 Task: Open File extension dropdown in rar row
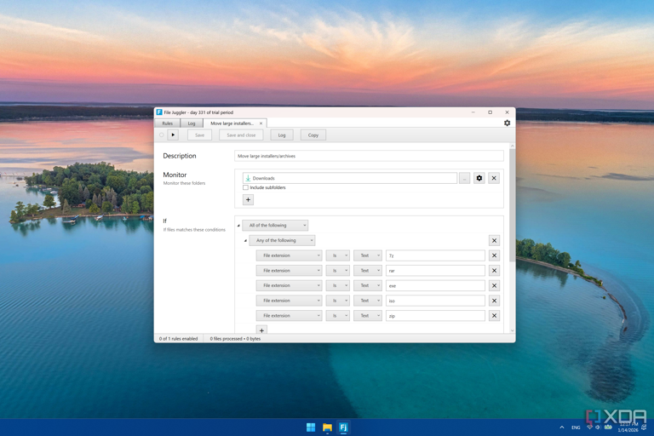(x=289, y=271)
